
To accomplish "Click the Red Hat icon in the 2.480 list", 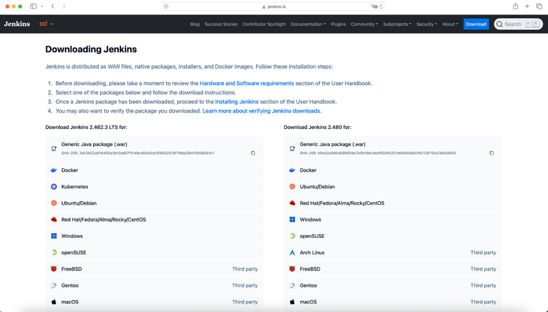I will [292, 203].
